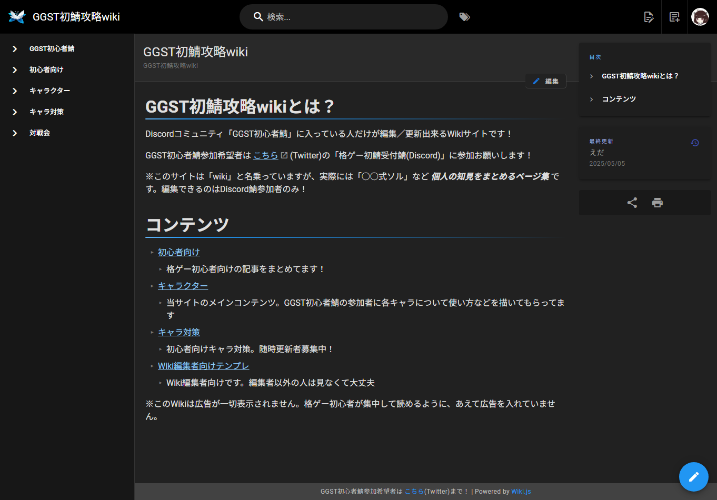Expand 対戦会 chevron in sidebar
Screen dimensions: 717x500
coord(15,133)
